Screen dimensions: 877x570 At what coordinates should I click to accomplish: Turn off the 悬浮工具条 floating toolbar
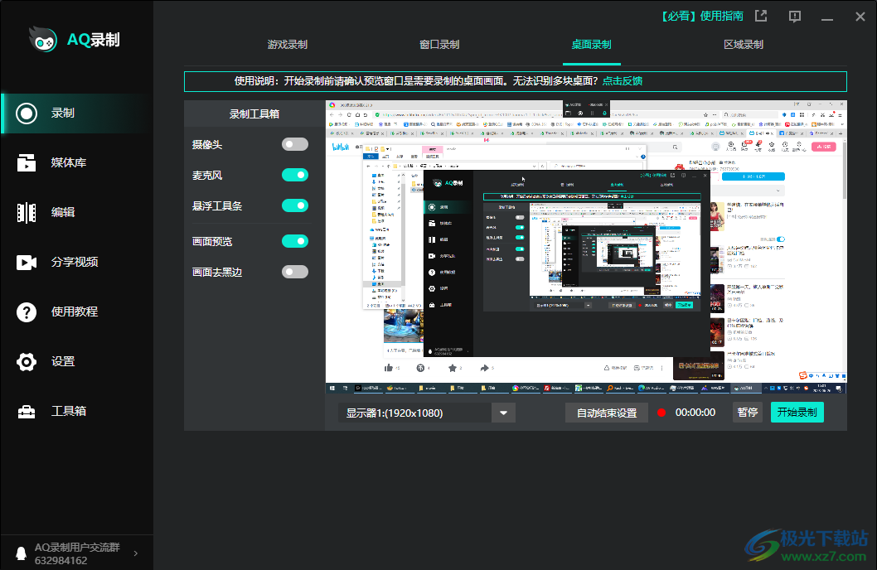click(295, 205)
